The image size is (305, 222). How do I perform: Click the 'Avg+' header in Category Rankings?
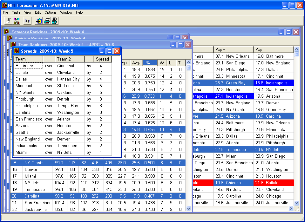pyautogui.click(x=234, y=49)
